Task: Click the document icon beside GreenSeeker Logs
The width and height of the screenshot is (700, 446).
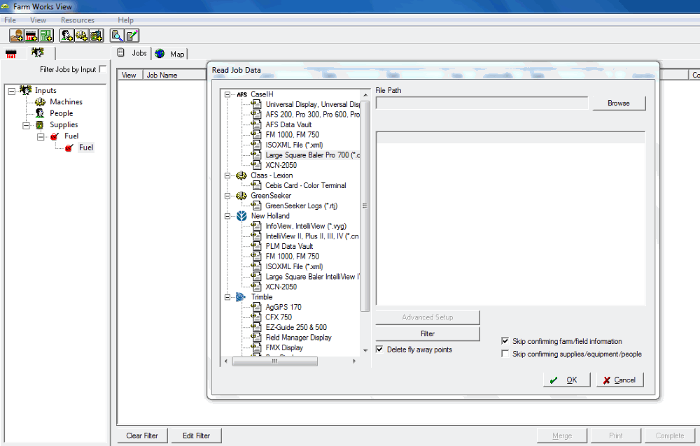Action: click(x=256, y=206)
